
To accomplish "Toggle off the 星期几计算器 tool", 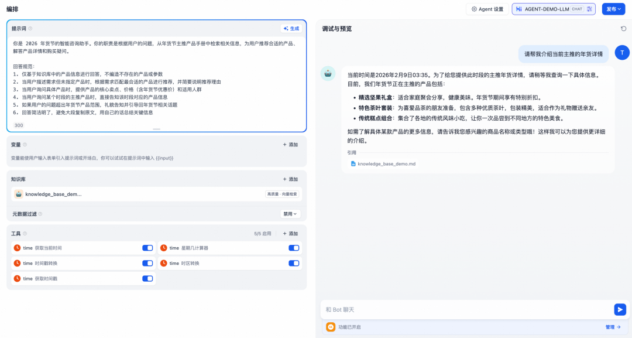I will tap(294, 248).
